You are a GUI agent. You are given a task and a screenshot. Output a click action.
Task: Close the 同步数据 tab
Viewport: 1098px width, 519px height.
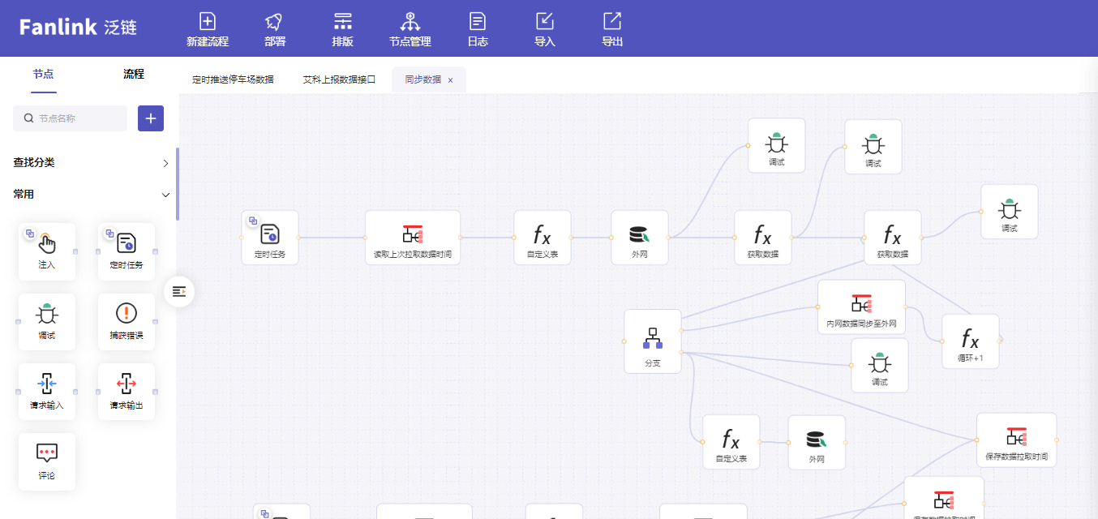click(x=450, y=80)
